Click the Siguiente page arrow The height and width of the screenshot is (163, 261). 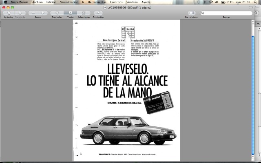coord(20,13)
